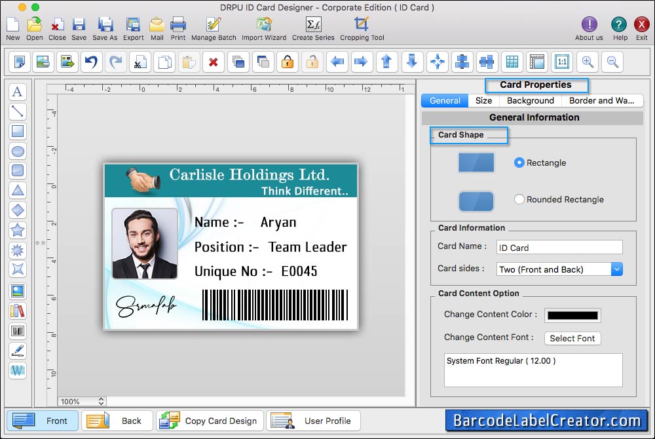Click the grid view icon
655x439 pixels.
pyautogui.click(x=512, y=62)
